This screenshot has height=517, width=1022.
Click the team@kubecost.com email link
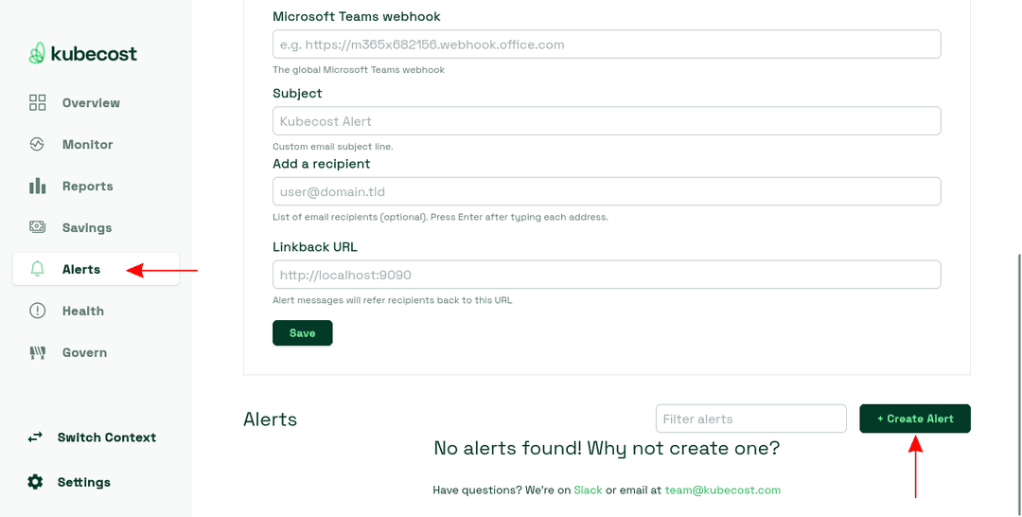(x=722, y=490)
